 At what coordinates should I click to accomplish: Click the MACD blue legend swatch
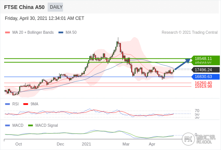click(x=7, y=126)
